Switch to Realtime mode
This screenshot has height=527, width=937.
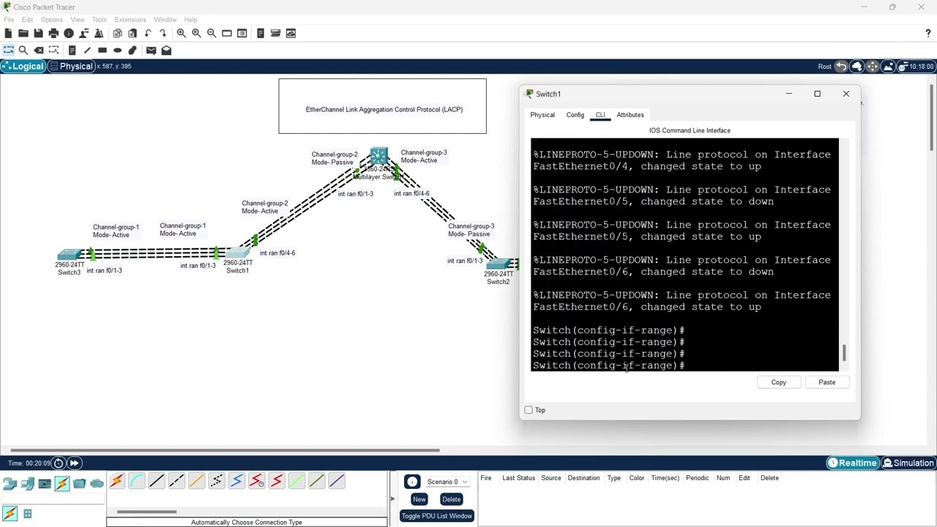coord(852,463)
